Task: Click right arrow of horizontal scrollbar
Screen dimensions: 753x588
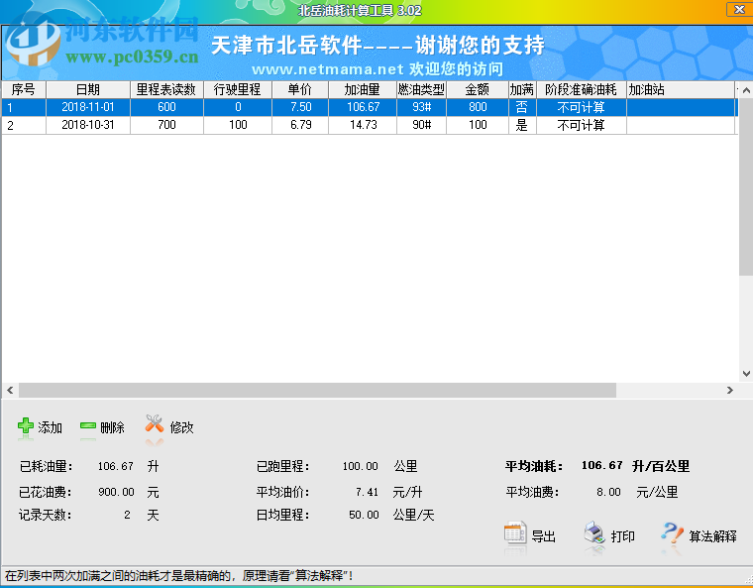Action: [730, 391]
